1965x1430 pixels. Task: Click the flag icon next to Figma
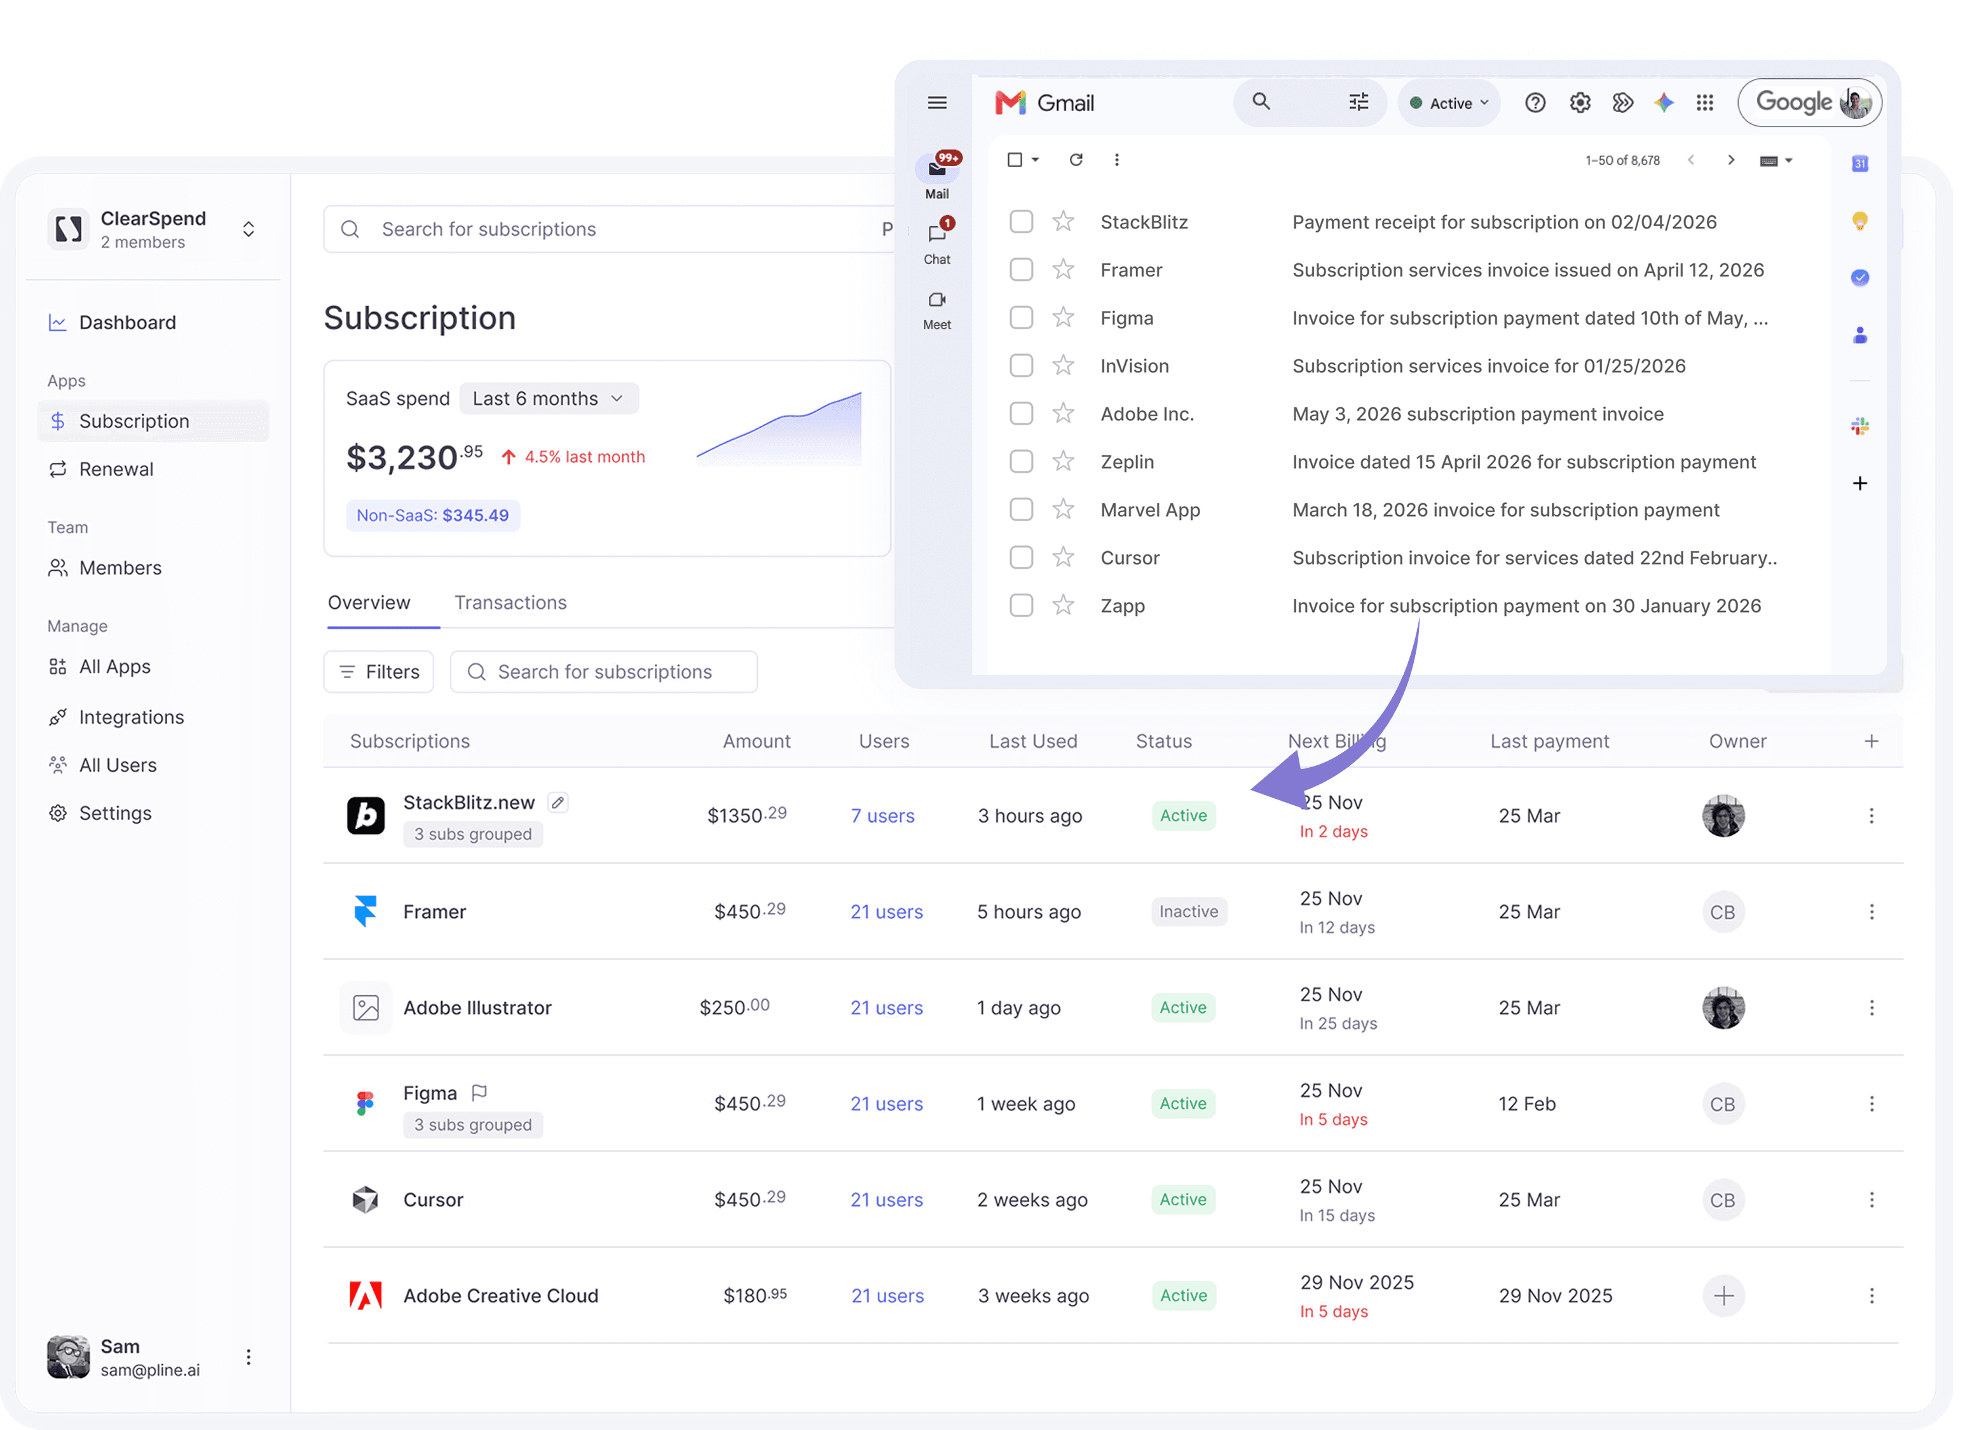click(x=479, y=1093)
